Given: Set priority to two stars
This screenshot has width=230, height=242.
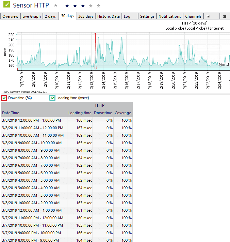Looking at the screenshot, I should 75,6.
